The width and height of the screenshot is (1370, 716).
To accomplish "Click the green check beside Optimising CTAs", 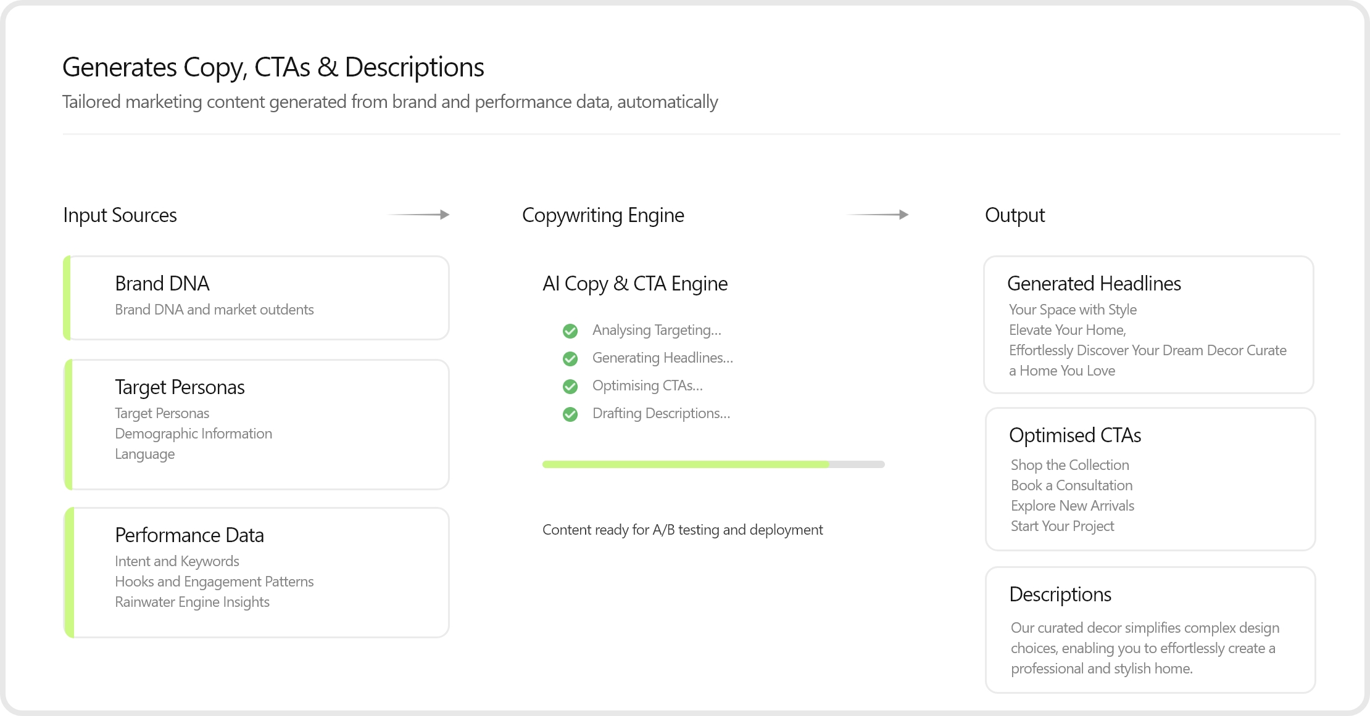I will point(570,387).
